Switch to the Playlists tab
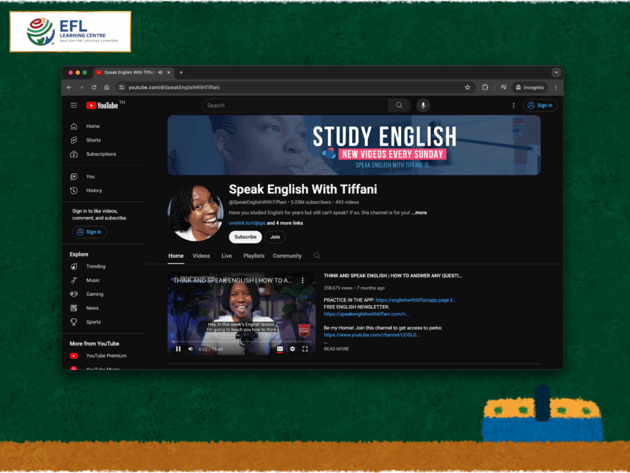The height and width of the screenshot is (473, 630). click(x=254, y=256)
